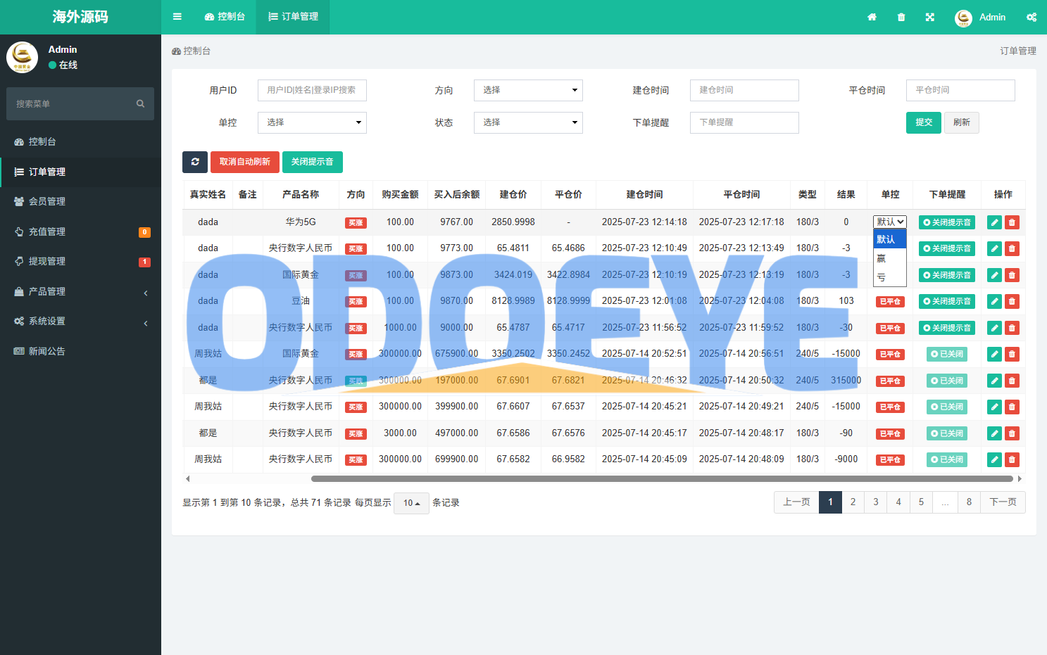Open the 方向 select dropdown
This screenshot has width=1047, height=655.
[528, 90]
